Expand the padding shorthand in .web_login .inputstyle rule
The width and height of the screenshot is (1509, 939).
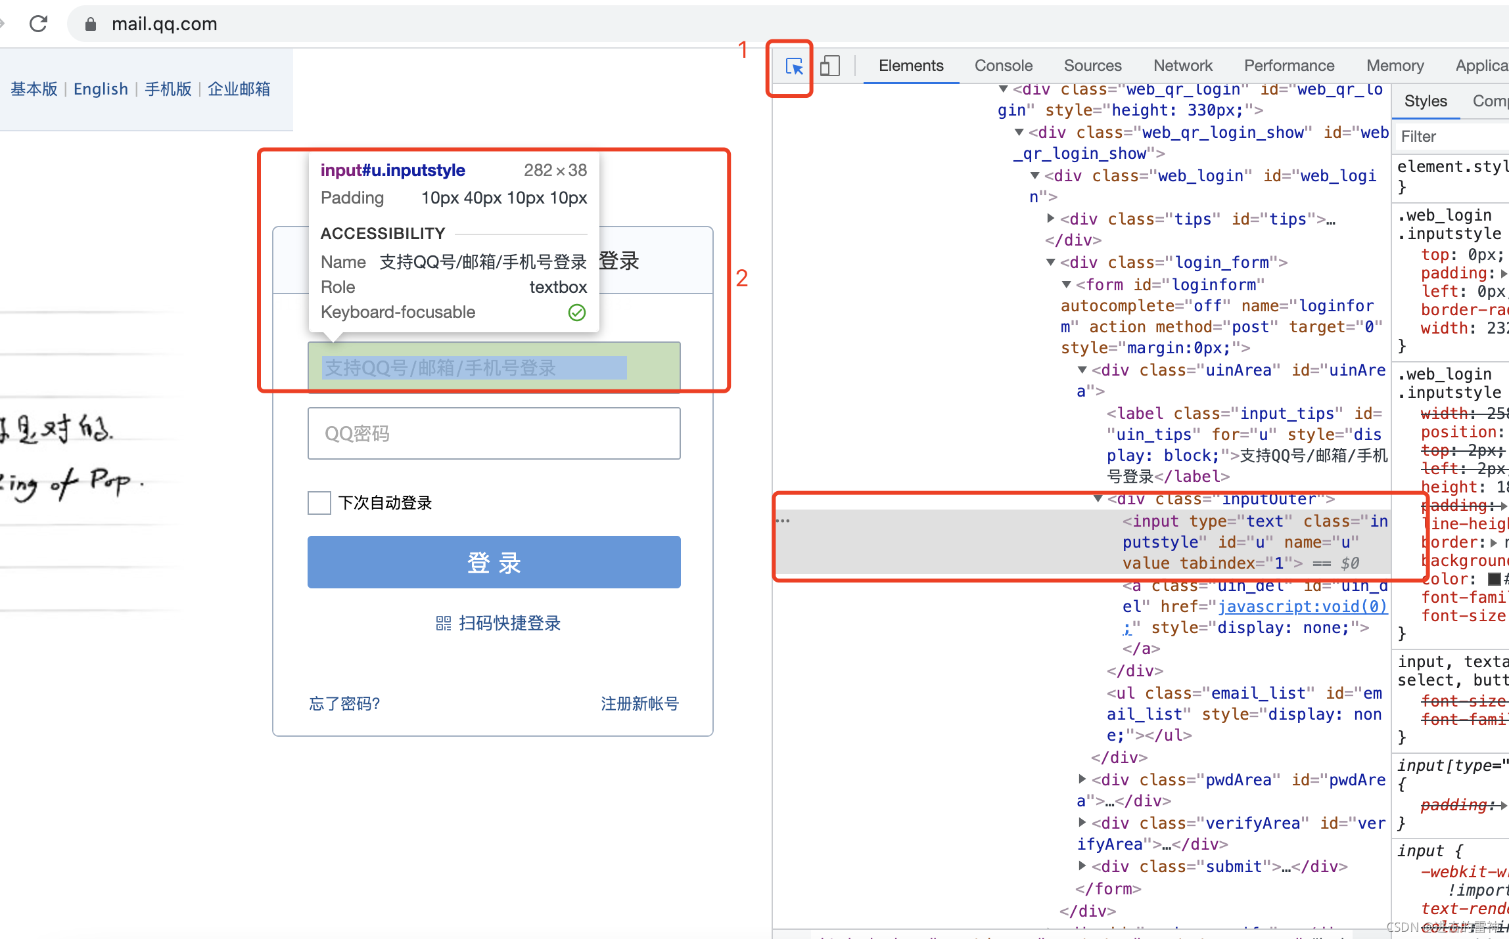[x=1504, y=274]
